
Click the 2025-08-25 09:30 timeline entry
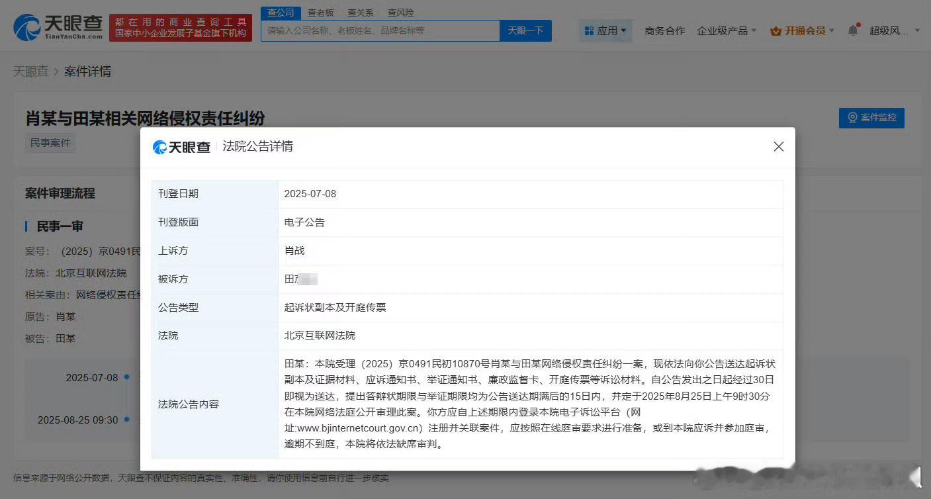click(77, 420)
